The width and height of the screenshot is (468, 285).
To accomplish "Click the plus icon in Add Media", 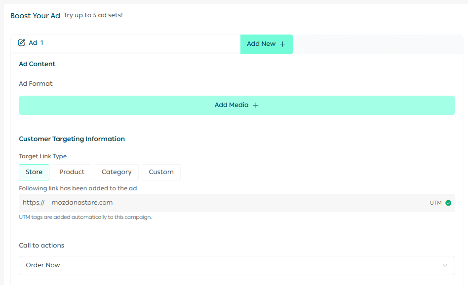I will pyautogui.click(x=256, y=105).
